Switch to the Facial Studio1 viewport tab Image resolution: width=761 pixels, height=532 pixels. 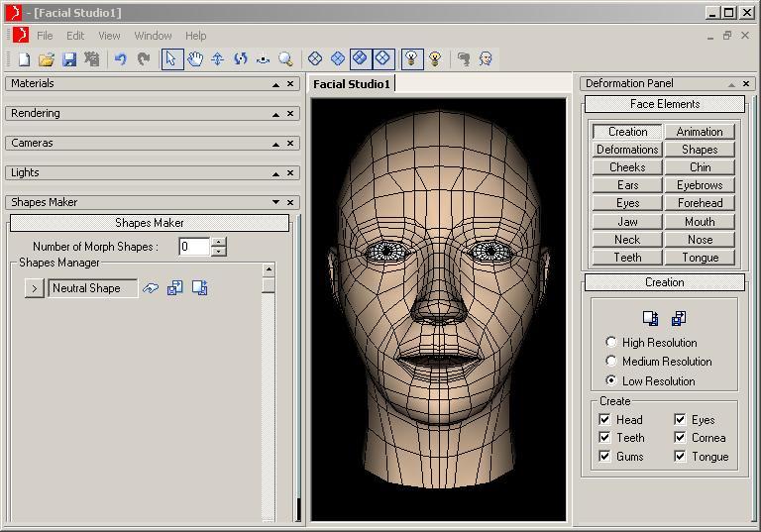pyautogui.click(x=352, y=84)
